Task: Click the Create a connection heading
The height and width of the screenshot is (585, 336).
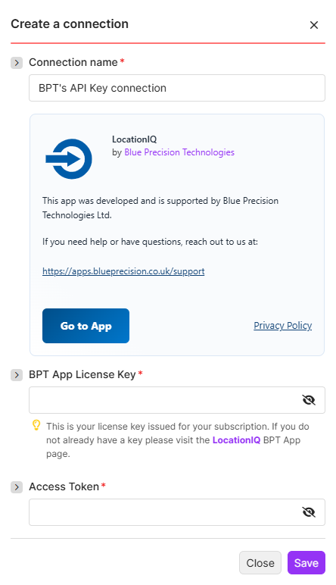Action: [70, 24]
